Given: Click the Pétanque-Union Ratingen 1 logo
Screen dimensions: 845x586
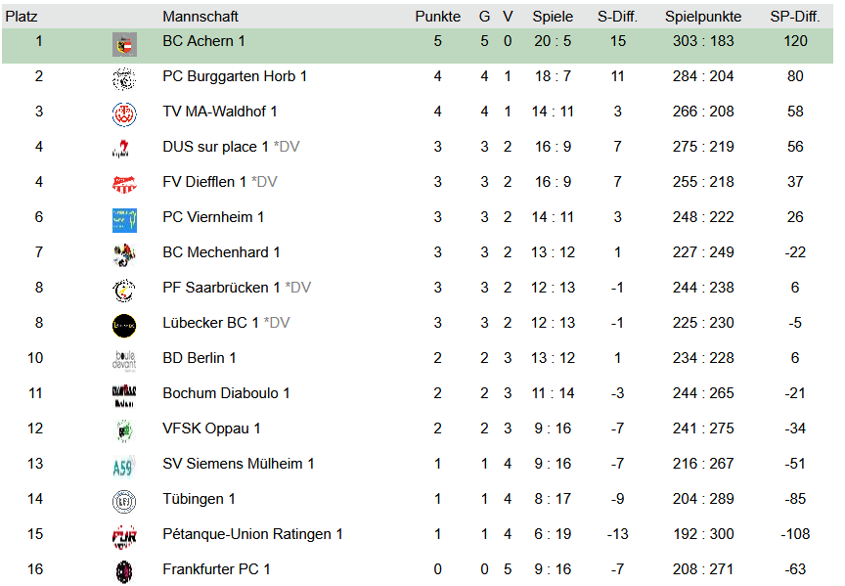Looking at the screenshot, I should coord(124,536).
